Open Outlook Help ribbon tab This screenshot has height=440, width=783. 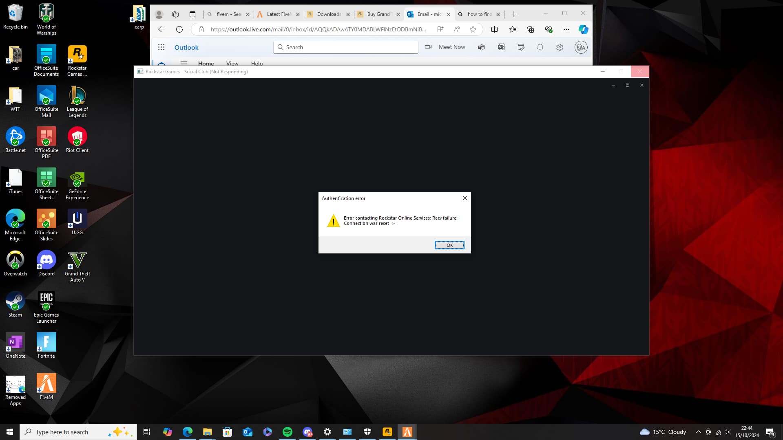(257, 63)
